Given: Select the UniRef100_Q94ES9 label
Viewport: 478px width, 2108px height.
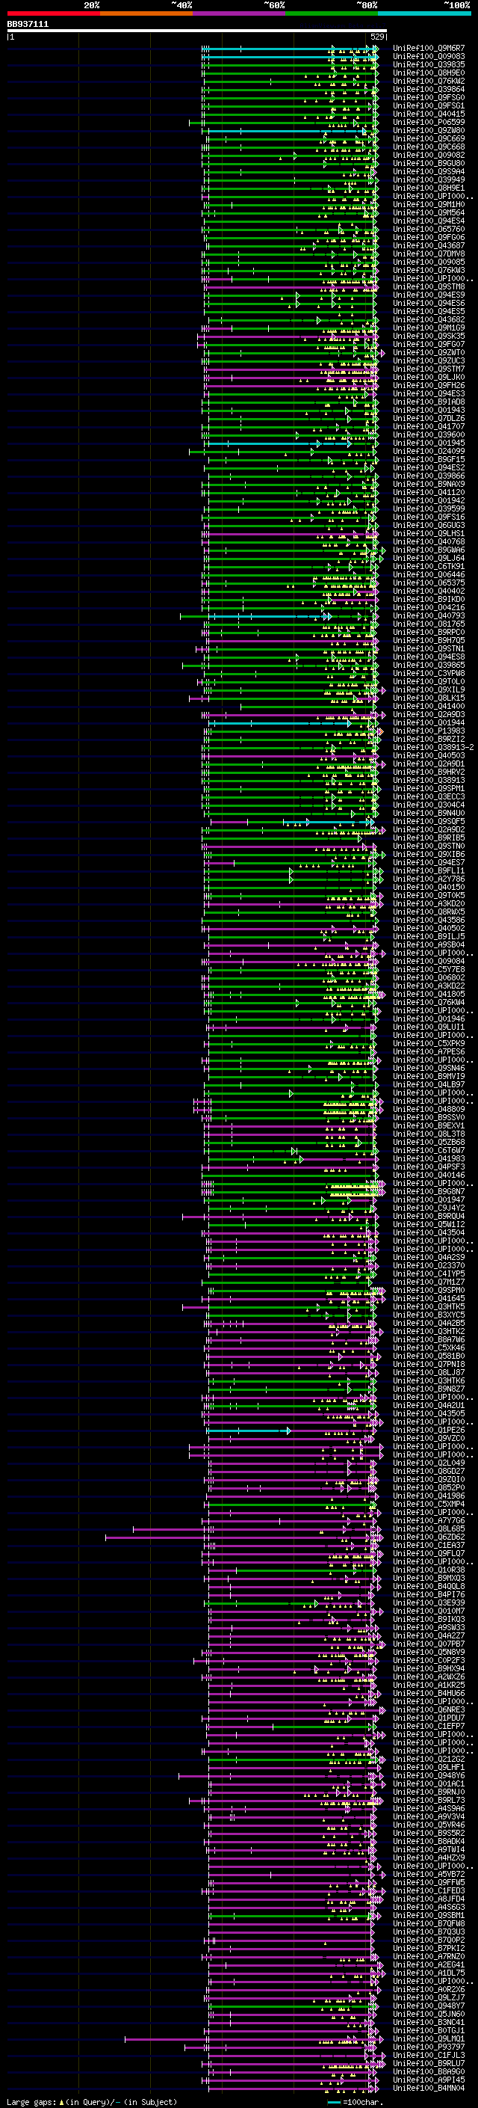Looking at the screenshot, I should click(x=428, y=295).
